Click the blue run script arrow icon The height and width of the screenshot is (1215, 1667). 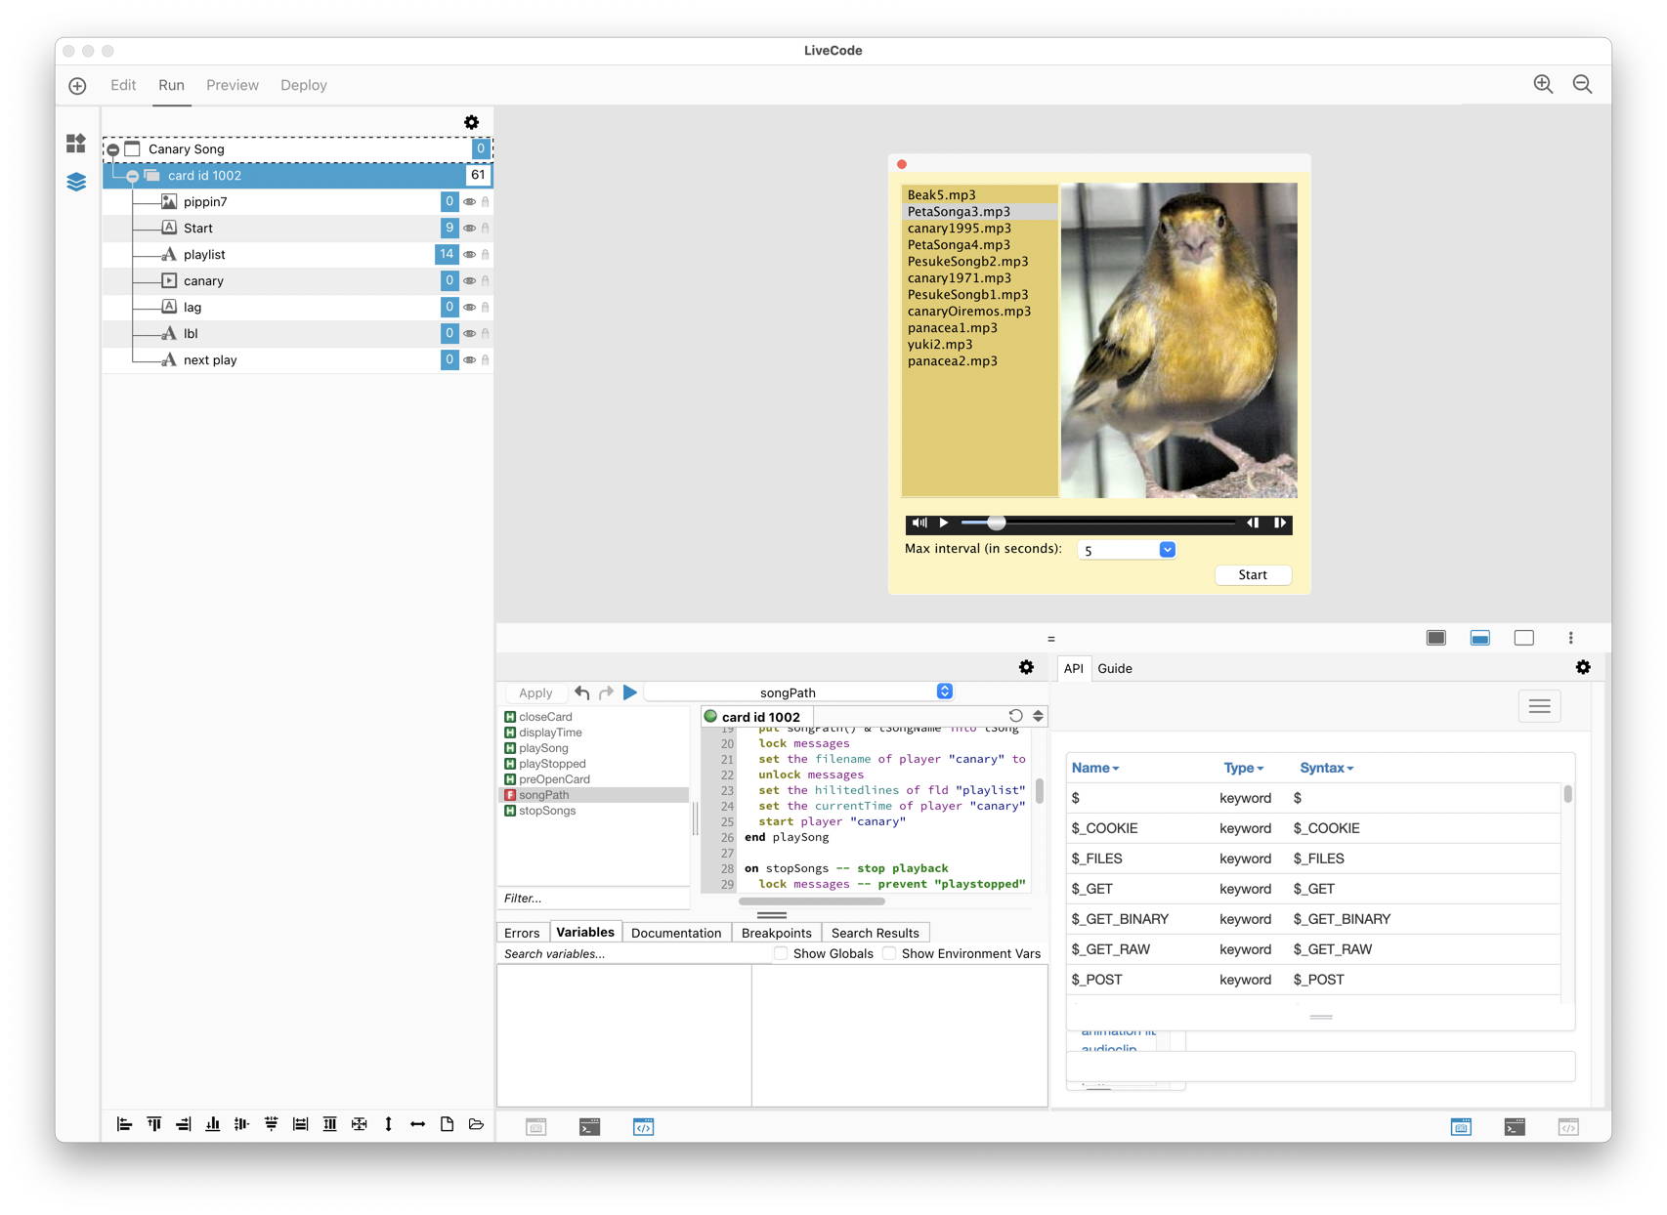[630, 692]
